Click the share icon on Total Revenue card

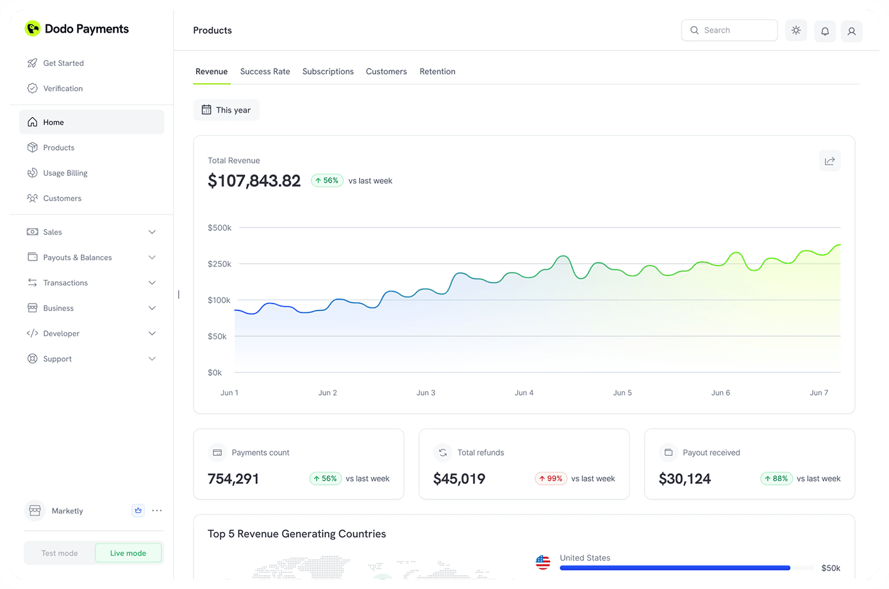coord(829,161)
